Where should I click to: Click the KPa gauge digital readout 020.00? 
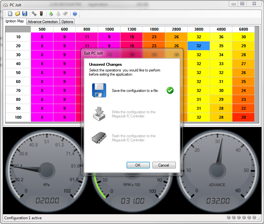47,201
